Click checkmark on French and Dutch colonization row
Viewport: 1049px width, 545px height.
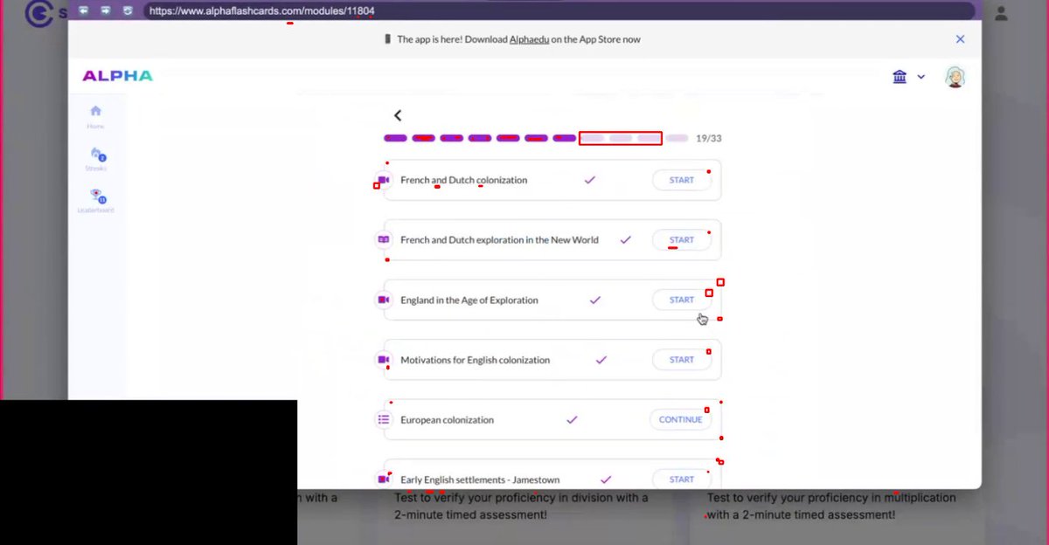point(590,180)
